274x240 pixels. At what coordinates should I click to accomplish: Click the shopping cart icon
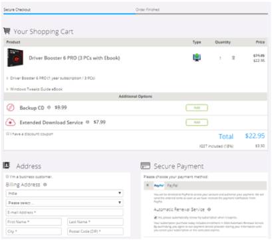pyautogui.click(x=7, y=31)
